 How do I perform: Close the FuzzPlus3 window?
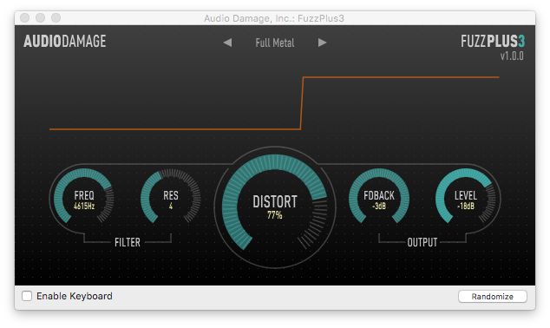(x=24, y=17)
